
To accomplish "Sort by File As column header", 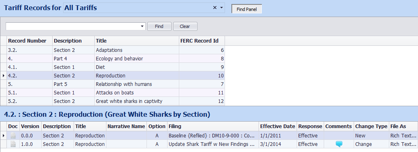I will click(403, 126).
